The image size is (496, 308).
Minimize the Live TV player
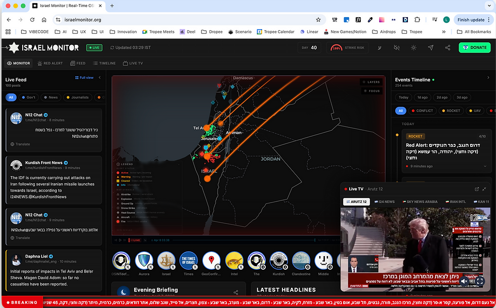(484, 189)
